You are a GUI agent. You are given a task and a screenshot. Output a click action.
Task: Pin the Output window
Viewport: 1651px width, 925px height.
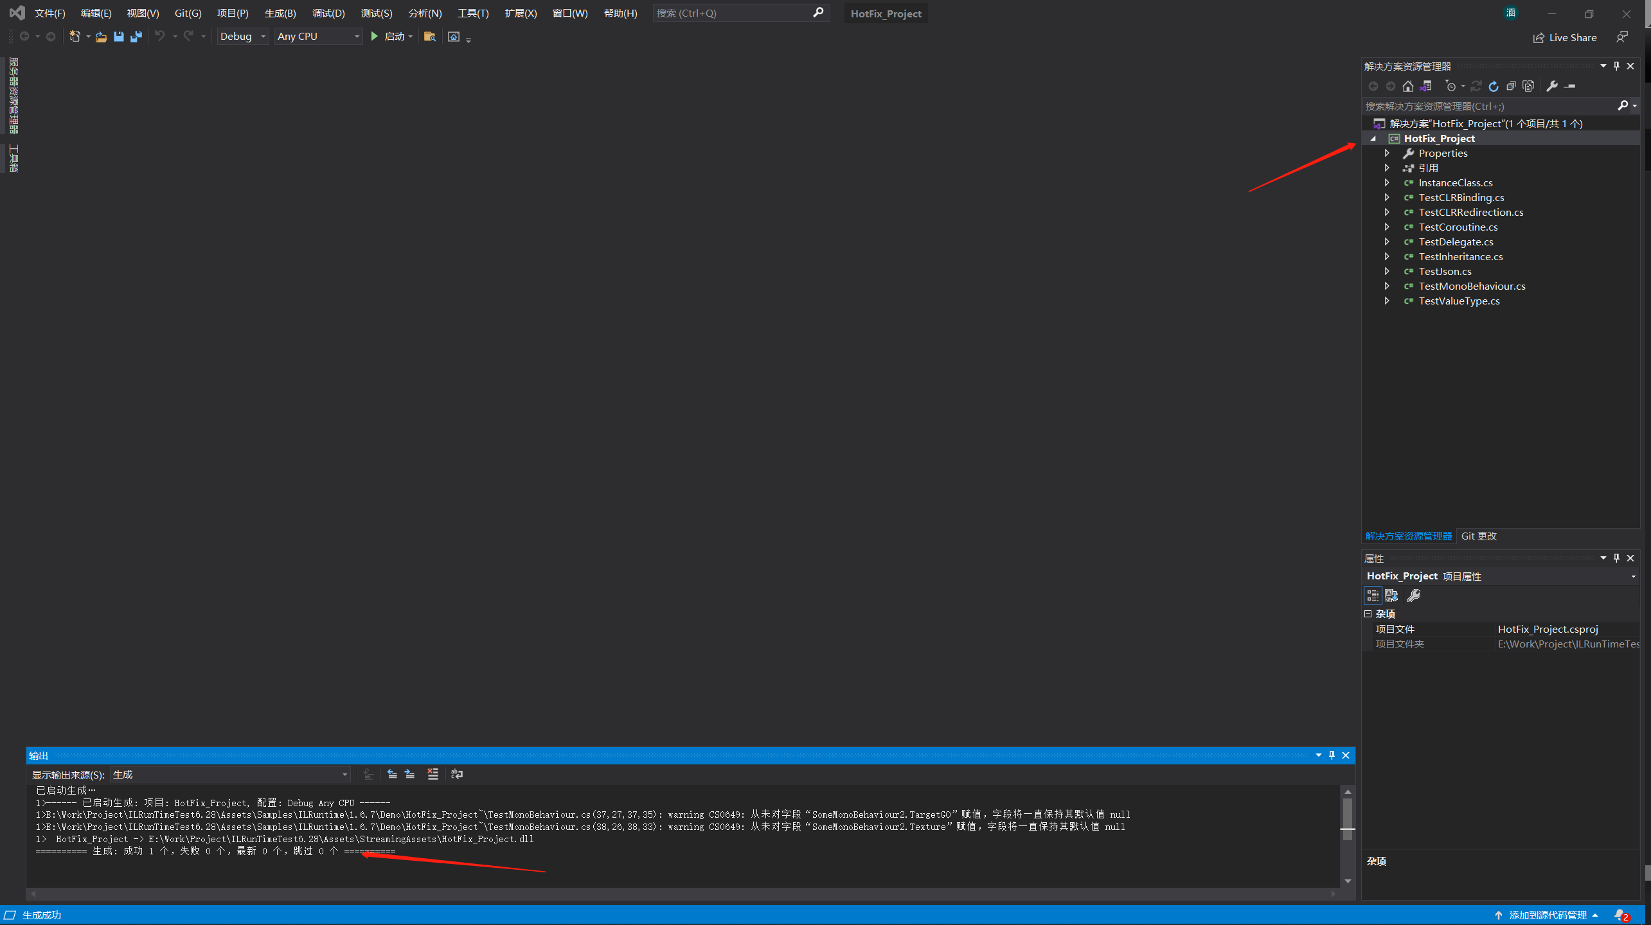click(1332, 755)
